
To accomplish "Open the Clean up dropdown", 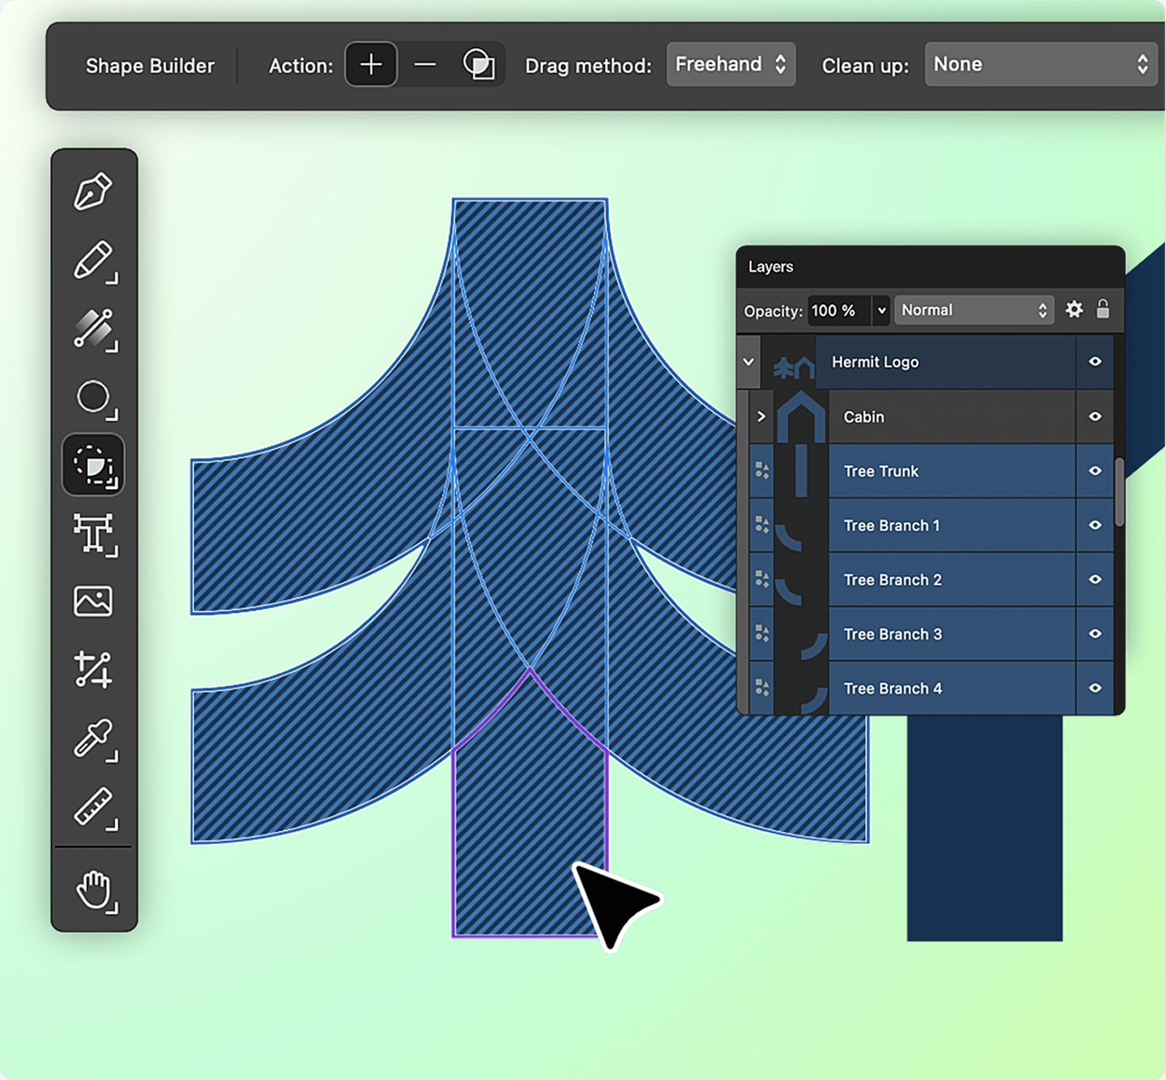I will point(1040,65).
